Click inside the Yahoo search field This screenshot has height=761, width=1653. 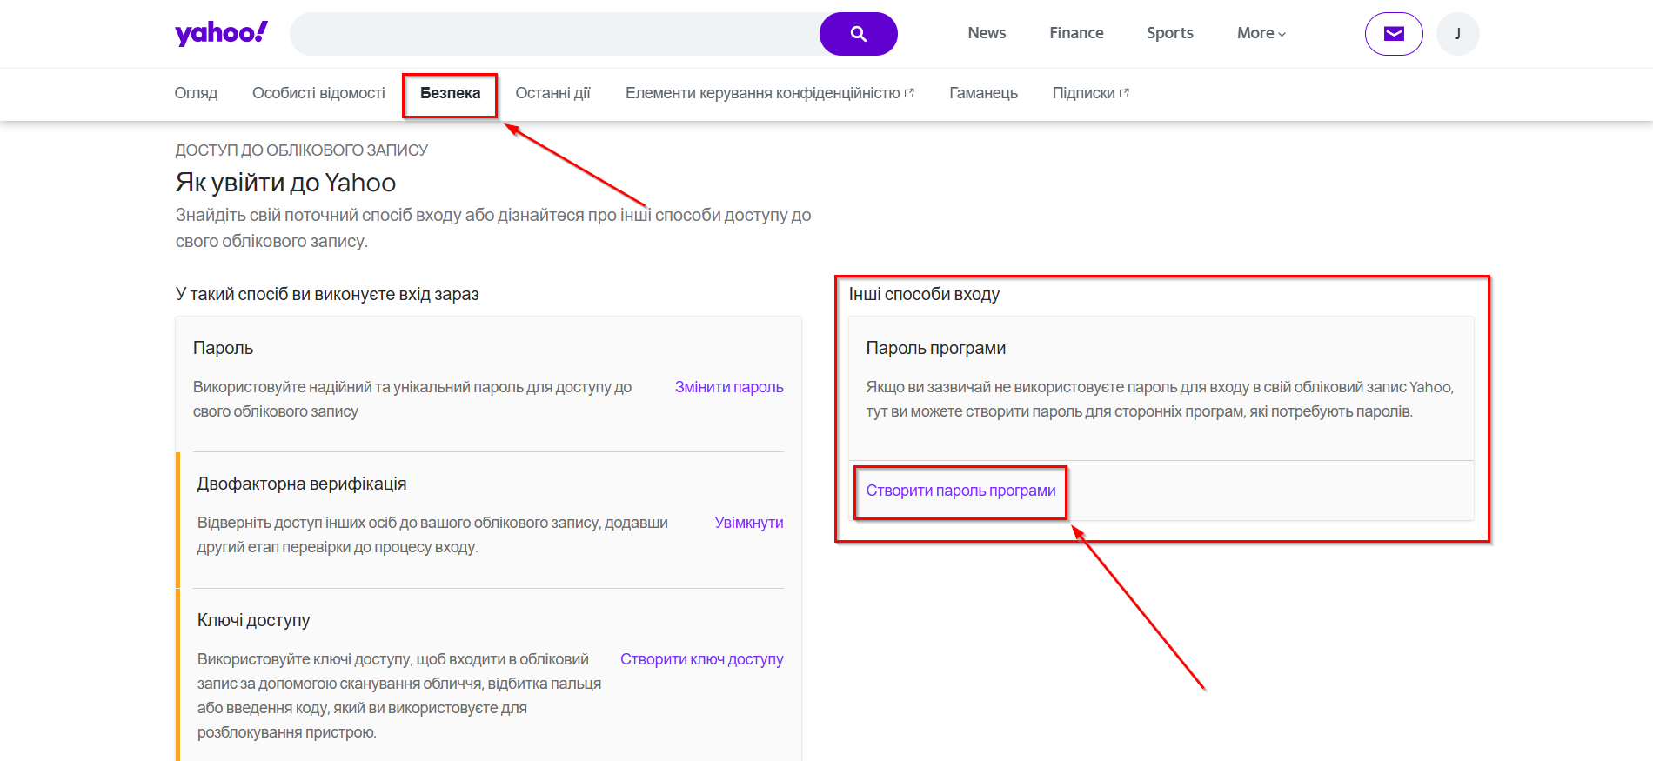[x=555, y=34]
